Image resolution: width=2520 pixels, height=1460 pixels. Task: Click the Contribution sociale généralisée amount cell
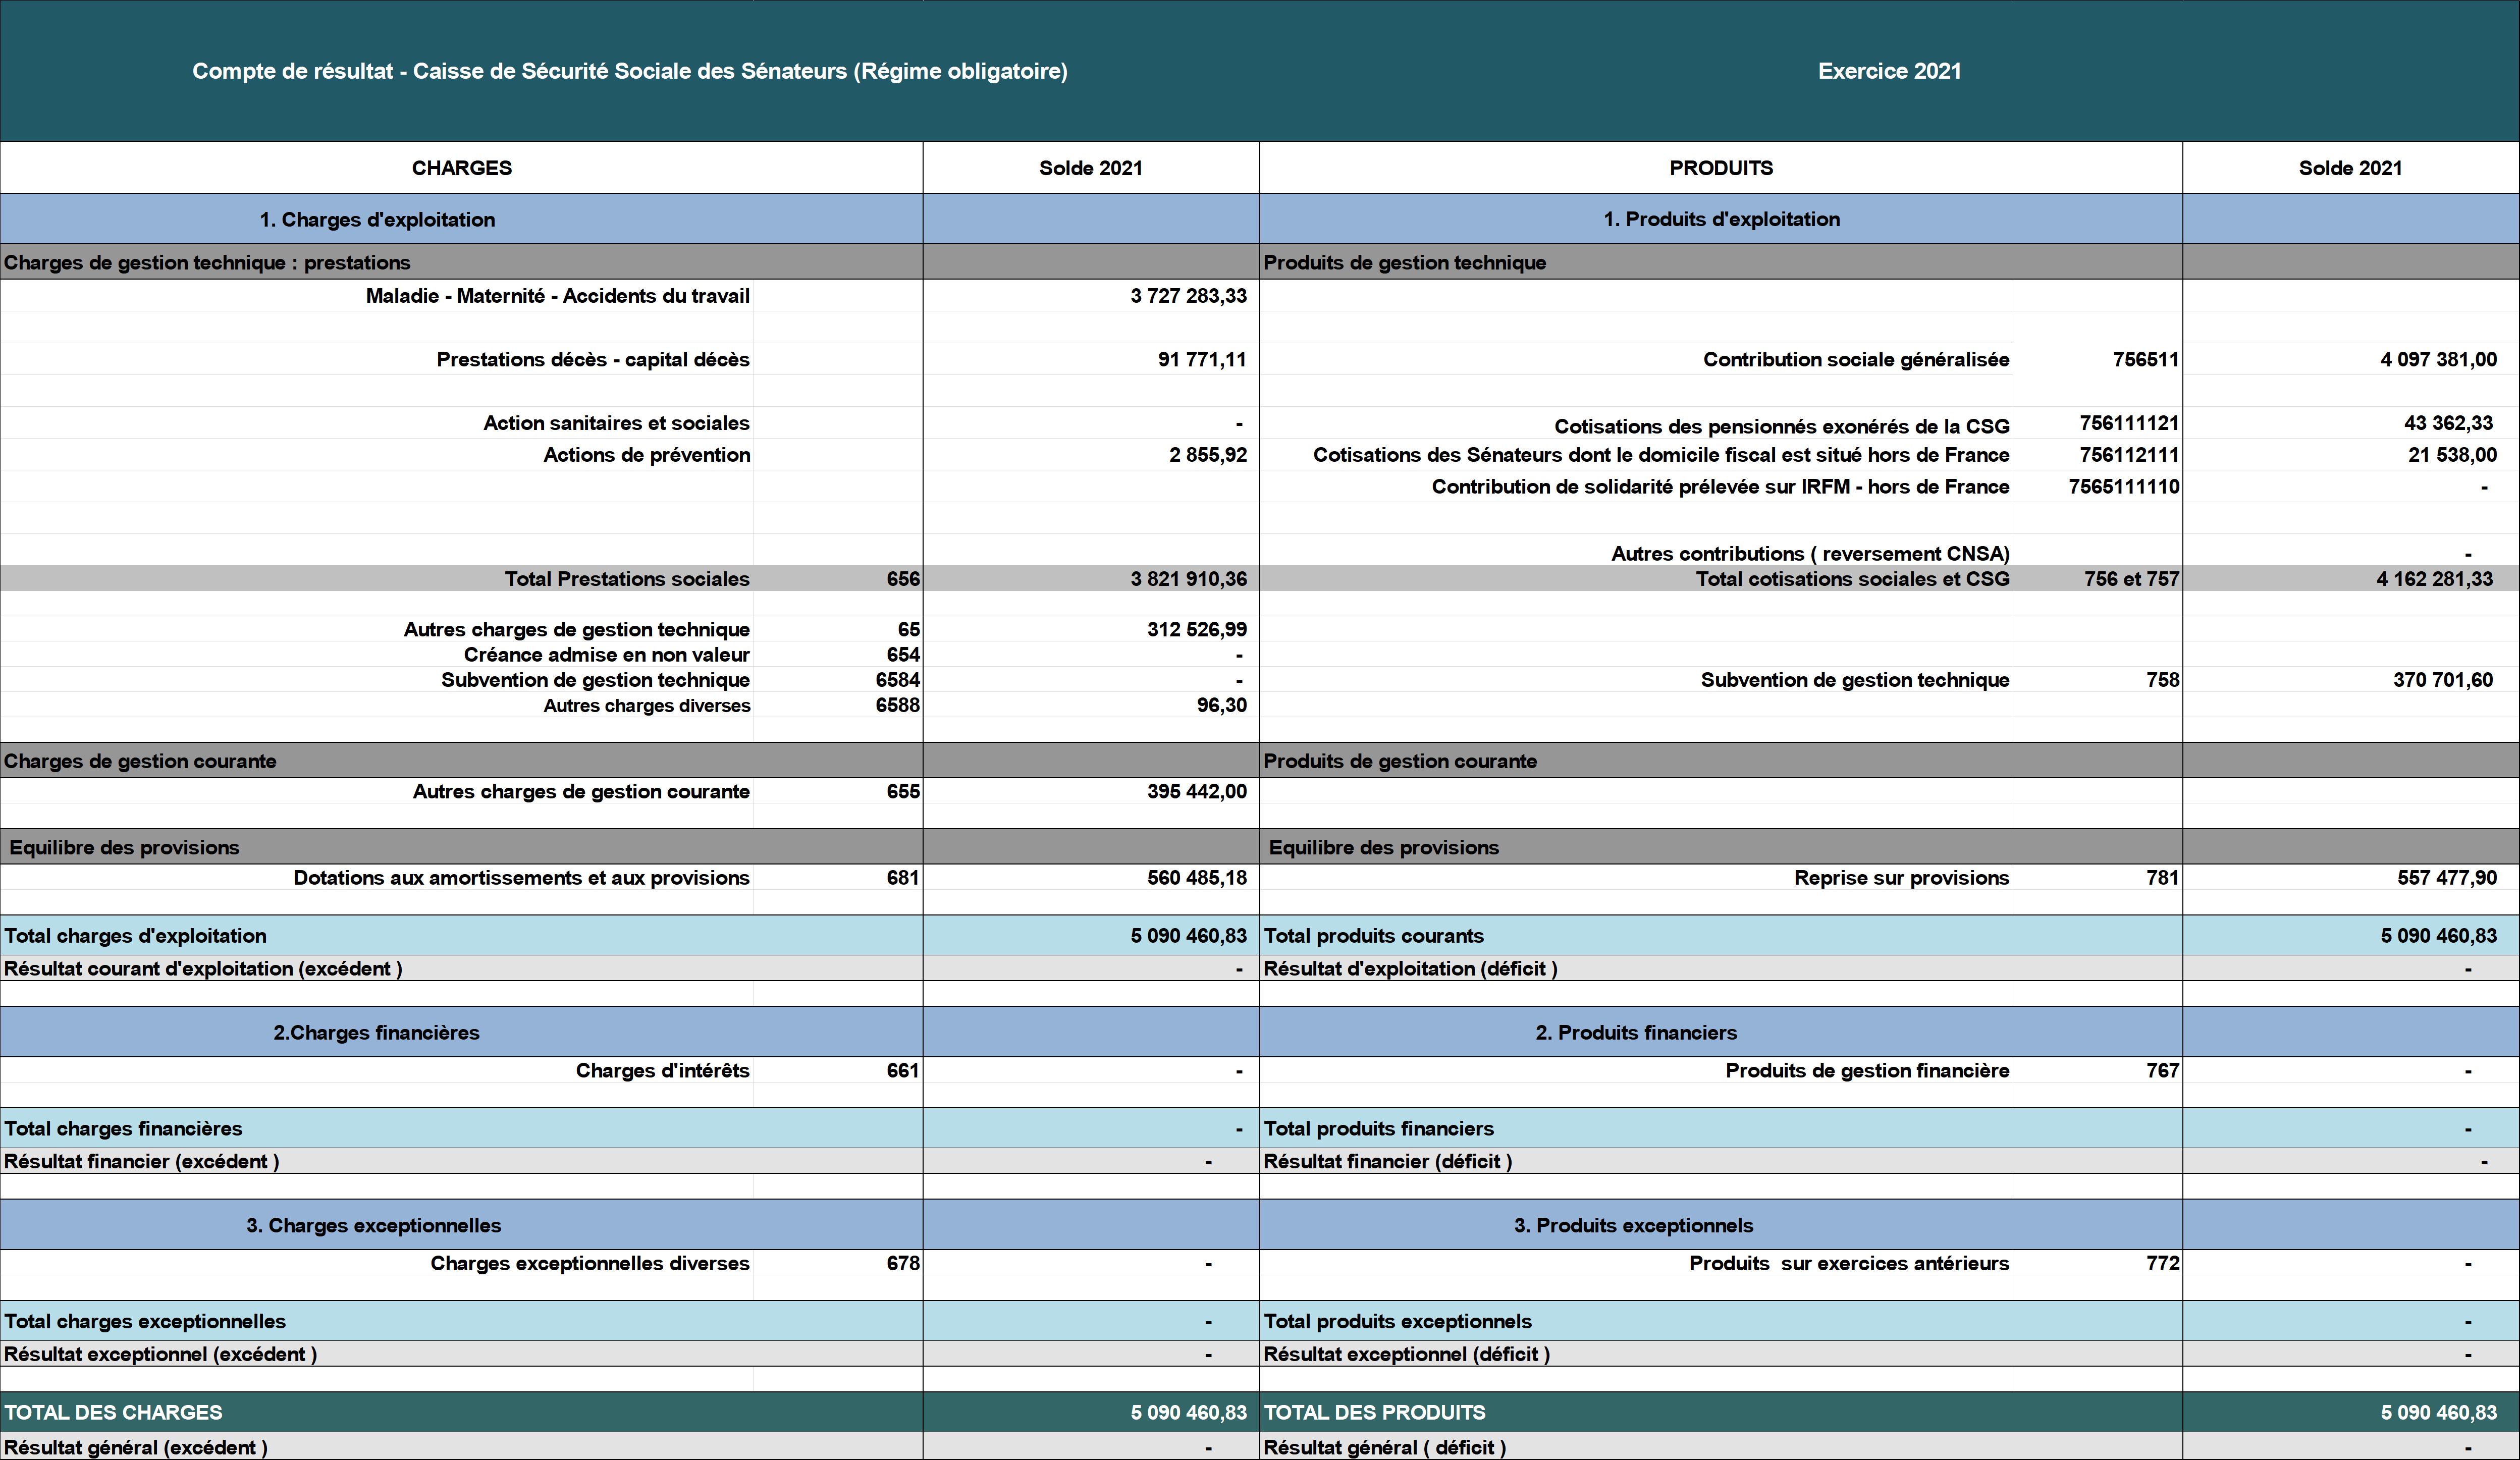[2437, 360]
